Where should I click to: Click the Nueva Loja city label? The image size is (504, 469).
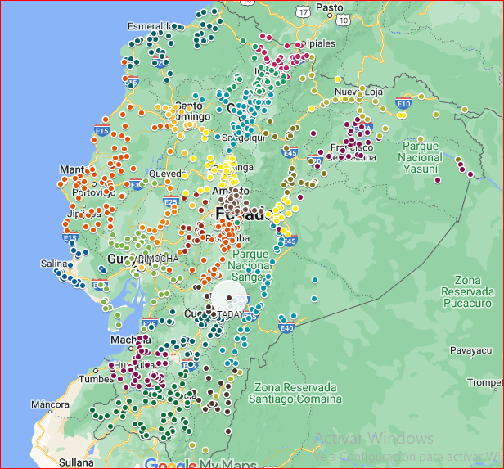click(358, 92)
